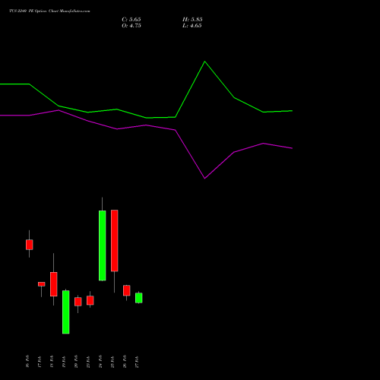Click the closing price value C: 5.65
This screenshot has height=380, width=380.
[x=131, y=20]
